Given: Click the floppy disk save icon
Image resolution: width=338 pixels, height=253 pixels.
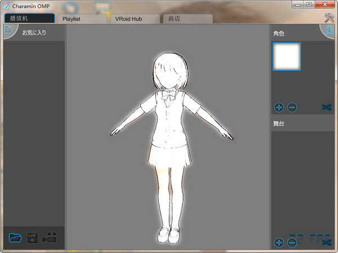Looking at the screenshot, I should 33,238.
